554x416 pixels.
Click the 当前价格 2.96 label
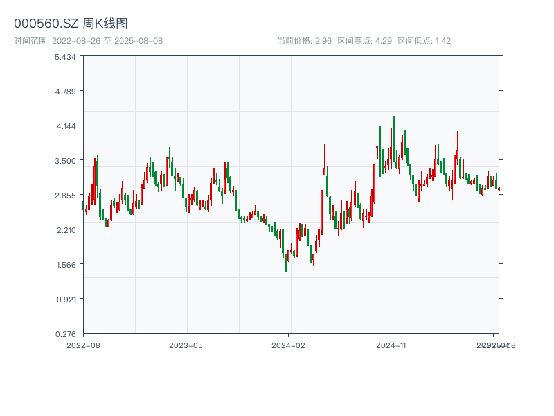coord(304,41)
